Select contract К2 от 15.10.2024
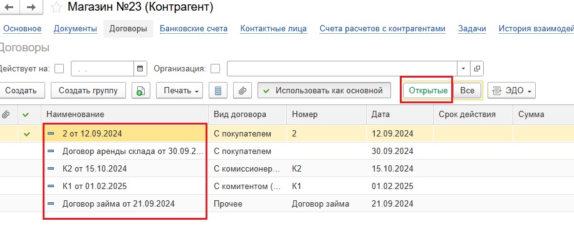 click(95, 168)
